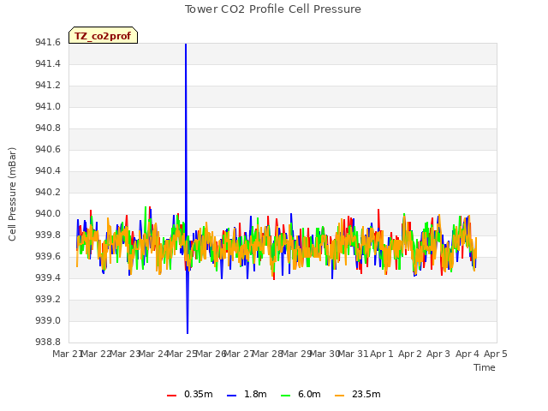Click the 941.0 y-axis tick label
The image size is (548, 411).
point(48,106)
